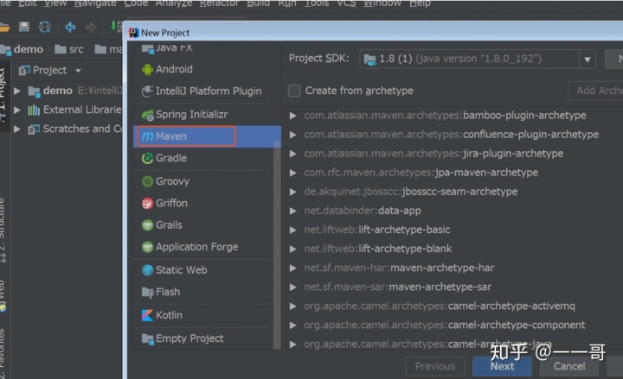Click the Cancel button

pos(569,366)
